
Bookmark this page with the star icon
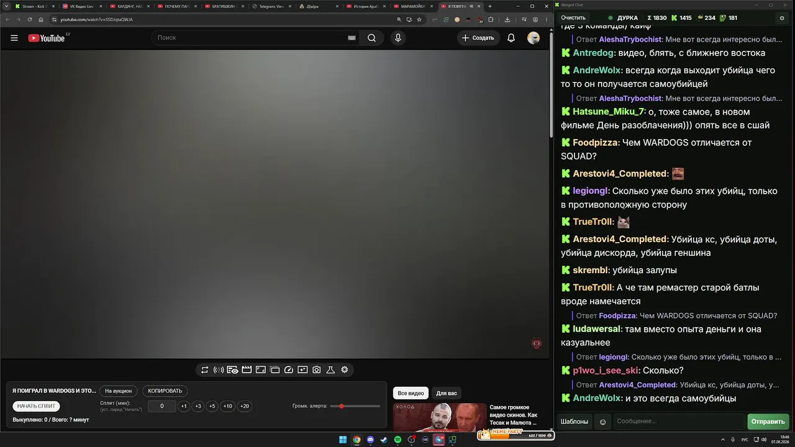[419, 19]
